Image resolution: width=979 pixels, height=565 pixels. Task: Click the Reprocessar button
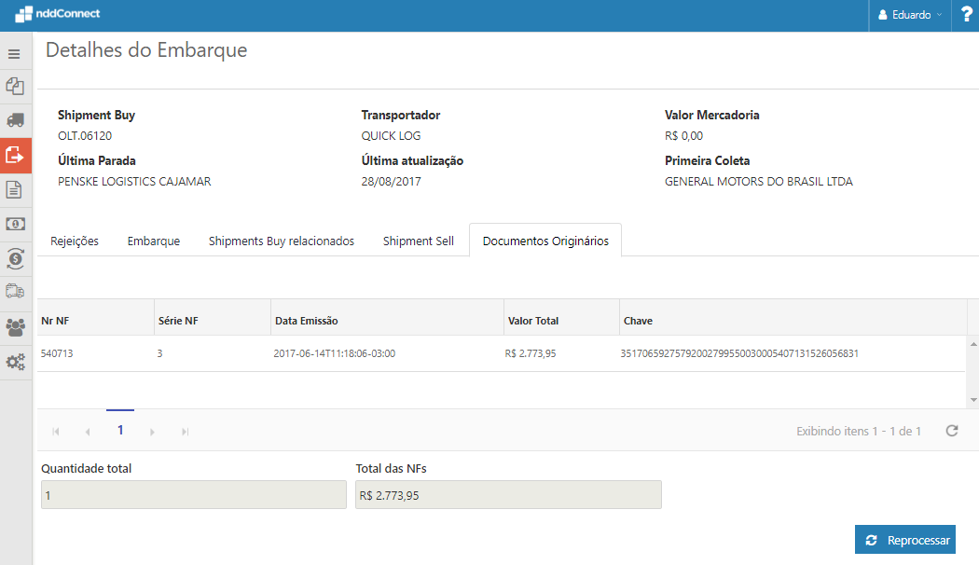(904, 539)
